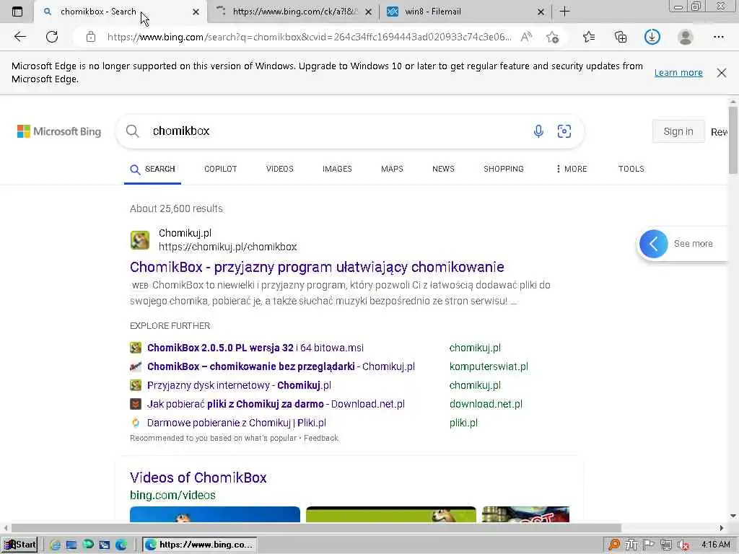
Task: Open Edge quick launch icon
Action: pyautogui.click(x=121, y=545)
